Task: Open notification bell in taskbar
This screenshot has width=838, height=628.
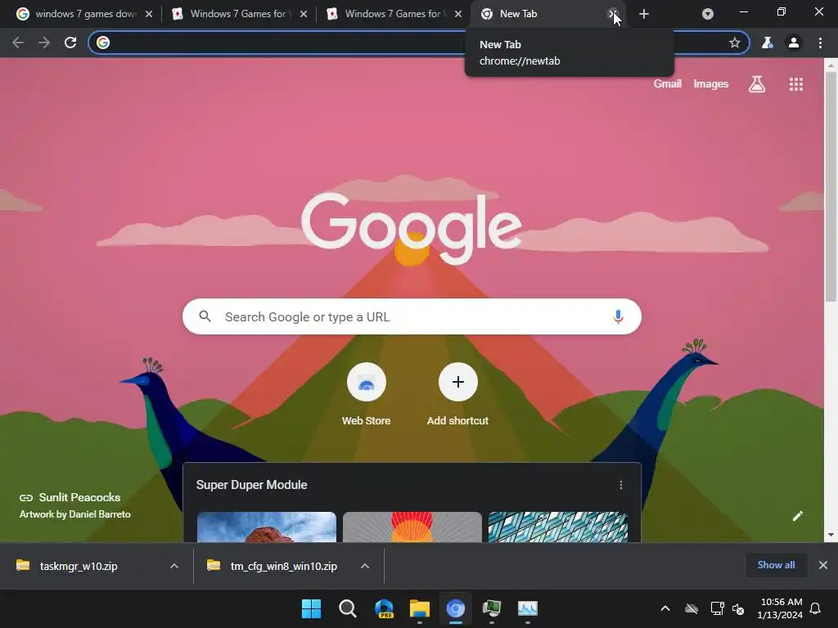Action: (816, 608)
